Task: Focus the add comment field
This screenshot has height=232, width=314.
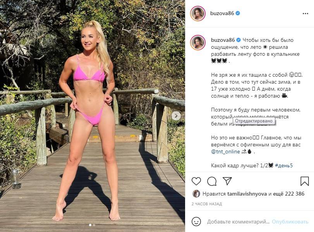Action: (238, 222)
